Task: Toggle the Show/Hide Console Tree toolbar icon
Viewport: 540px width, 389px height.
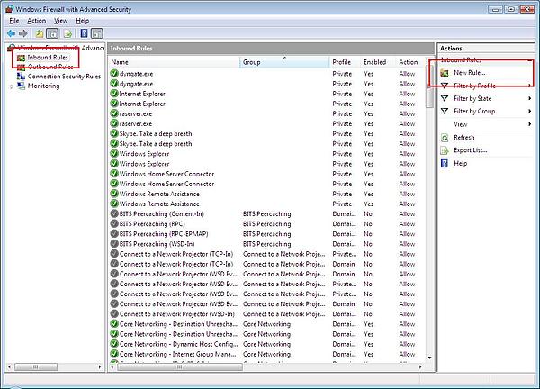Action: click(x=52, y=33)
